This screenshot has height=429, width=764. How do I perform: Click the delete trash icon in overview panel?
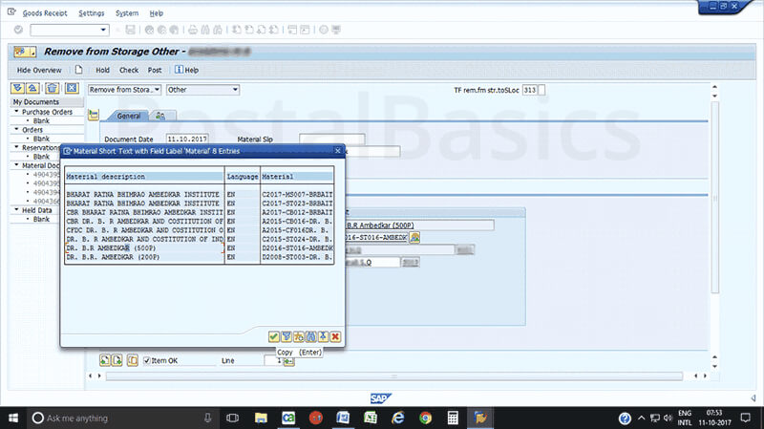pyautogui.click(x=53, y=89)
